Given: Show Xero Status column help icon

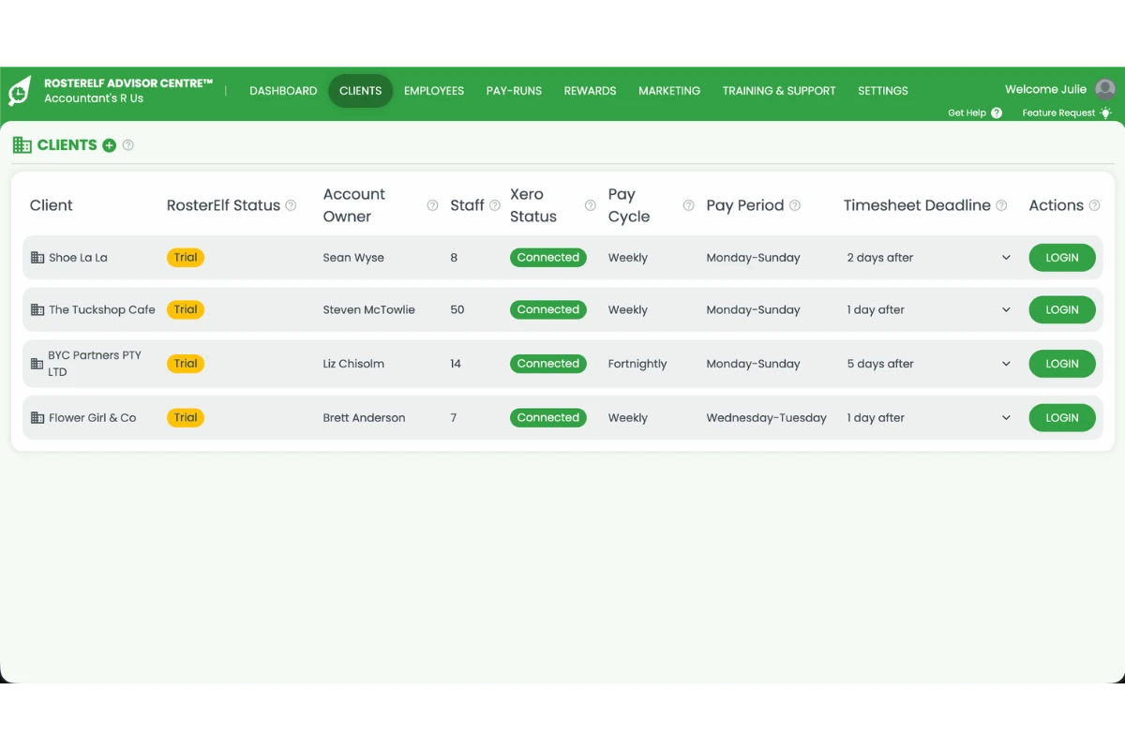Looking at the screenshot, I should (590, 205).
